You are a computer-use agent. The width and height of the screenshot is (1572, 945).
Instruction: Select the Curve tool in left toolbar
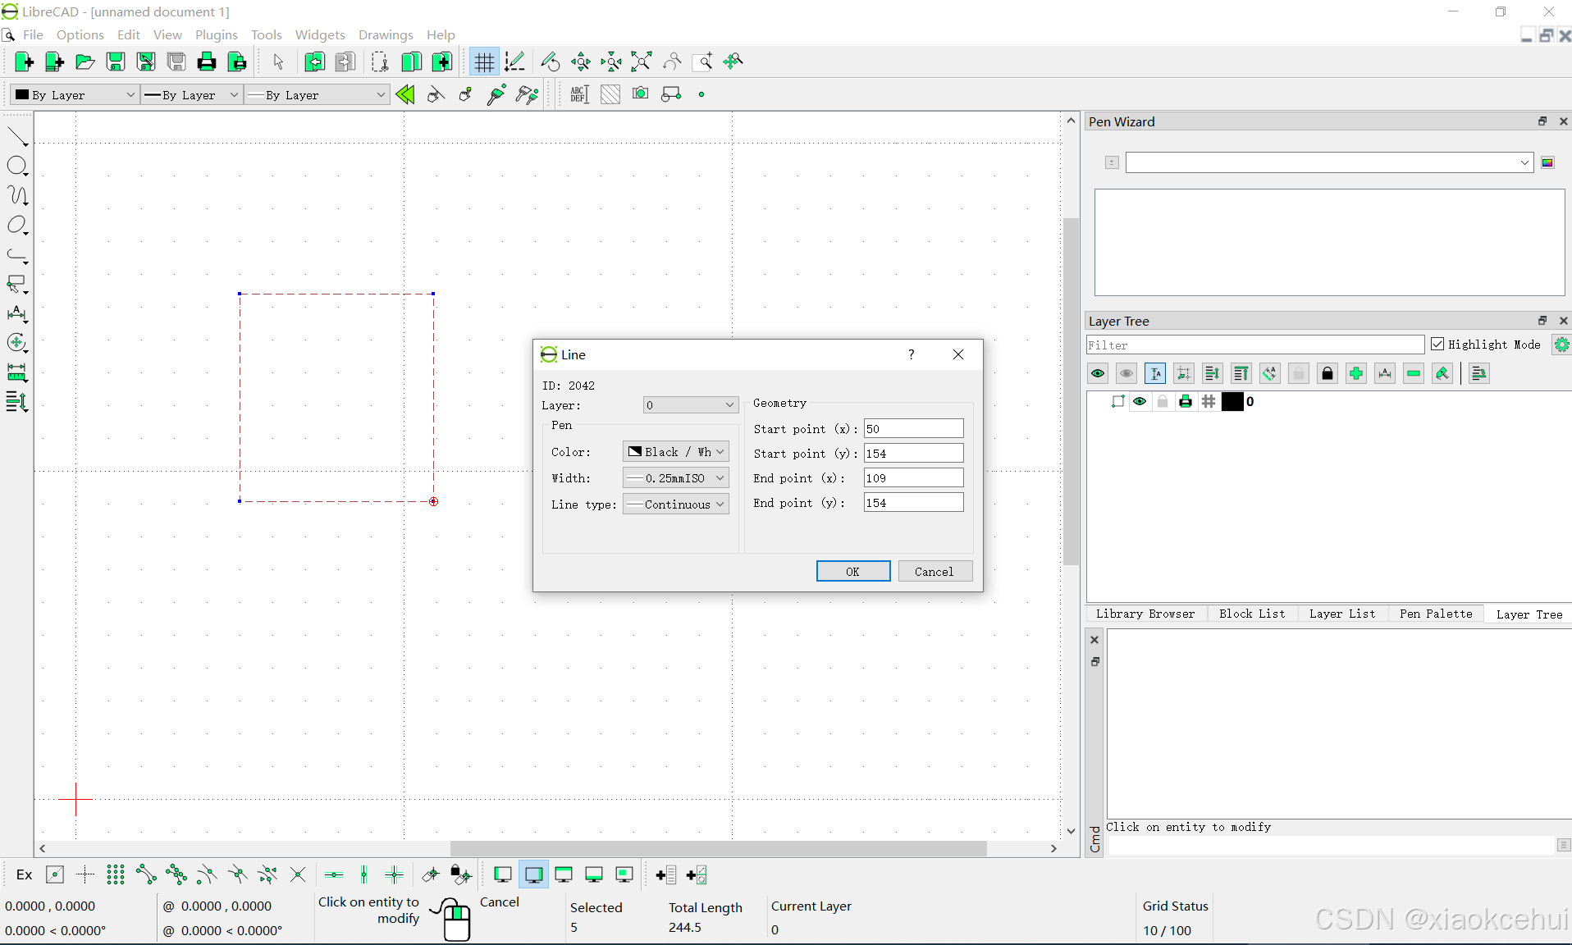click(x=17, y=195)
